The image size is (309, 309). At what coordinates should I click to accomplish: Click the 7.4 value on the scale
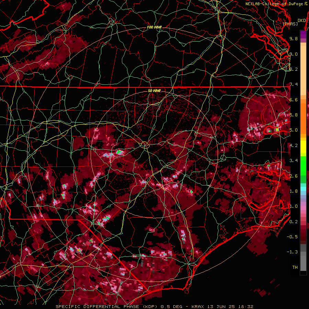click(294, 84)
